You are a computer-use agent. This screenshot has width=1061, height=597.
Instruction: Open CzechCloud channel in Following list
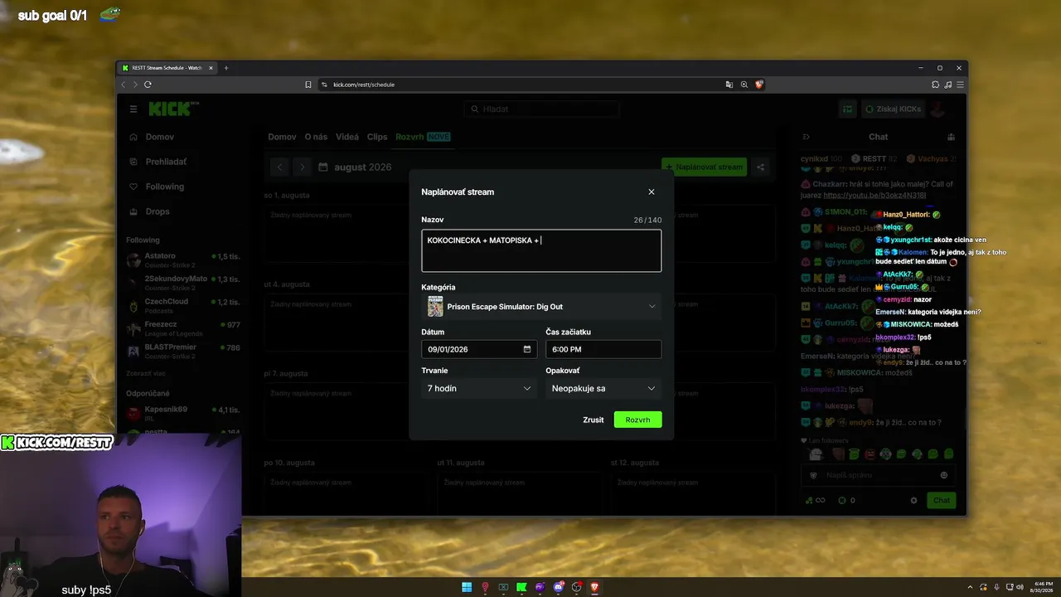[182, 305]
